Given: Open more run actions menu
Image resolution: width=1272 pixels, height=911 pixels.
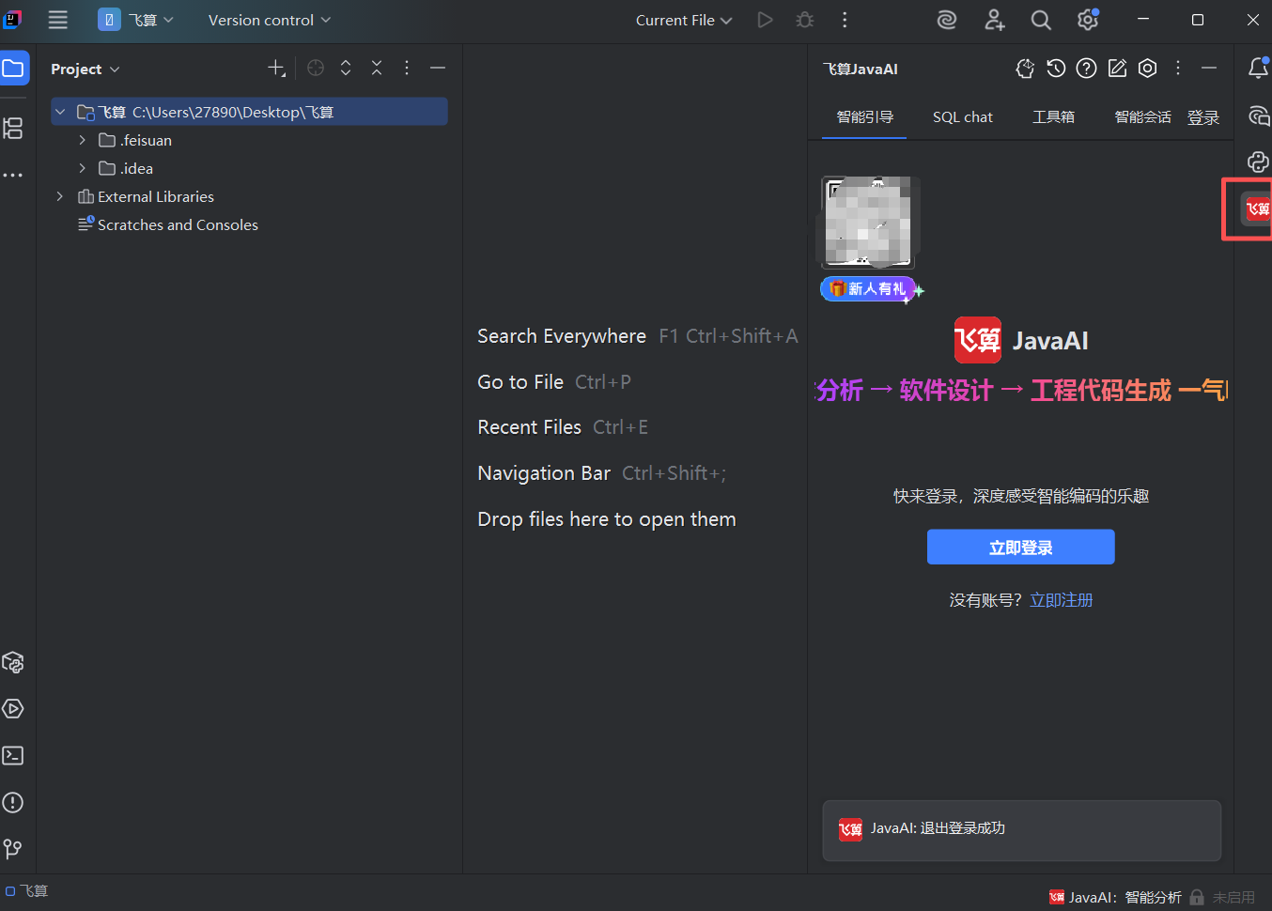Looking at the screenshot, I should (x=845, y=20).
